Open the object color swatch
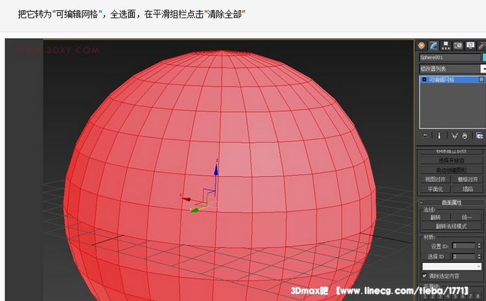The image size is (486, 301). click(484, 57)
